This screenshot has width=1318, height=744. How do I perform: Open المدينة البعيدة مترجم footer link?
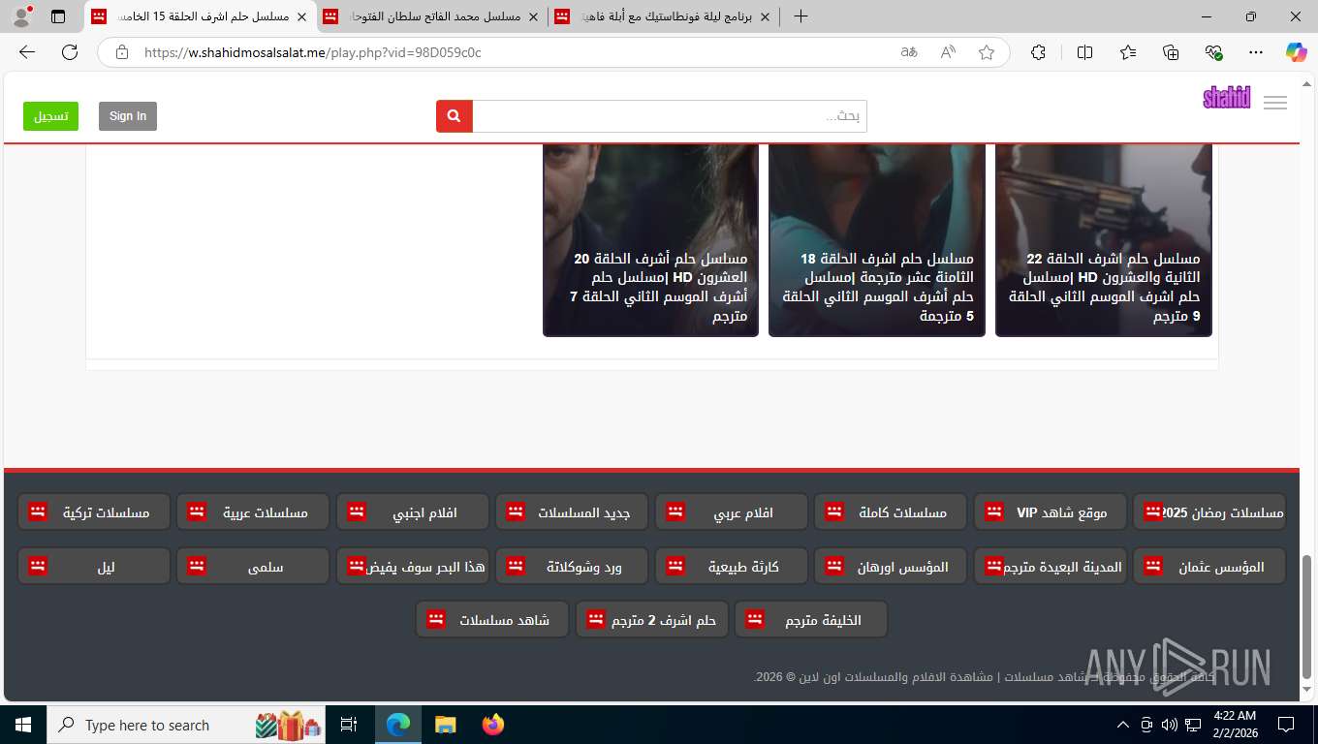pos(1051,566)
